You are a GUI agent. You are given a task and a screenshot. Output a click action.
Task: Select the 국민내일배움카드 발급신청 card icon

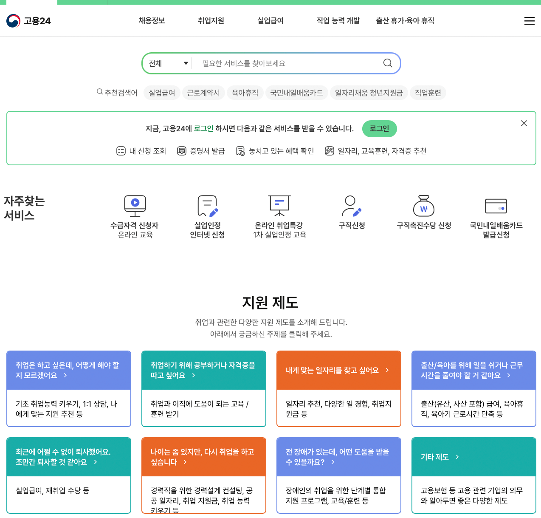496,206
